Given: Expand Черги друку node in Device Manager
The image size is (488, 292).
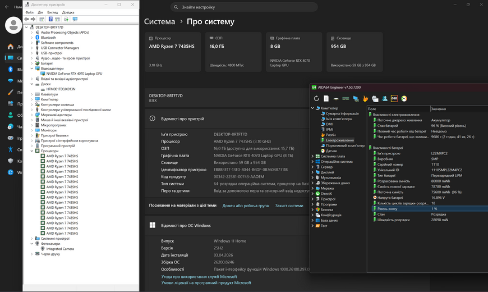Looking at the screenshot, I should (x=32, y=254).
